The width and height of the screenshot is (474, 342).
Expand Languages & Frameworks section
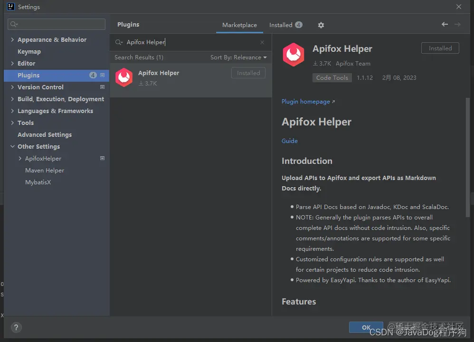tap(12, 111)
